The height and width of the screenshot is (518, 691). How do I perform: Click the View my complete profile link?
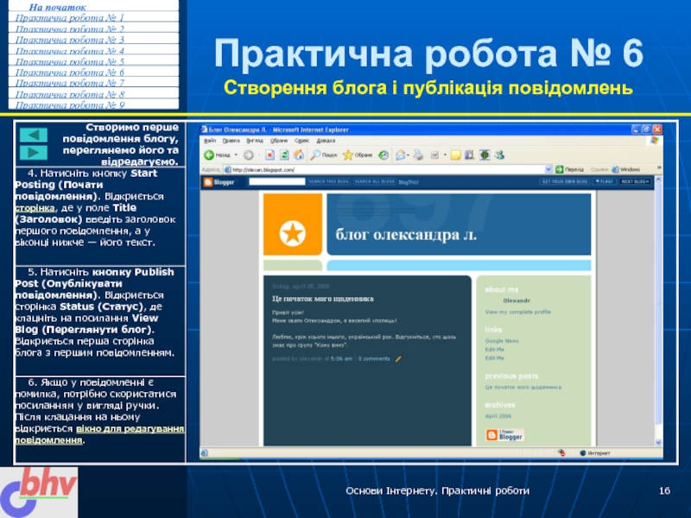pyautogui.click(x=517, y=312)
